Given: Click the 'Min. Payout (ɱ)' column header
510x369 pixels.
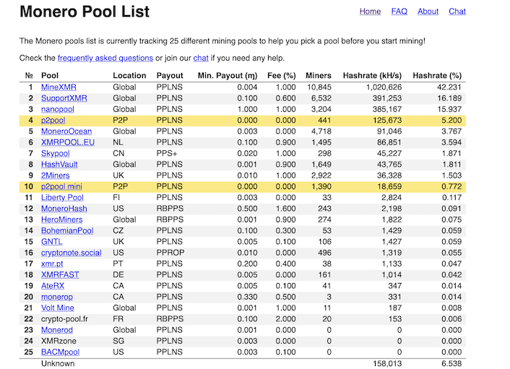Looking at the screenshot, I should pos(228,76).
